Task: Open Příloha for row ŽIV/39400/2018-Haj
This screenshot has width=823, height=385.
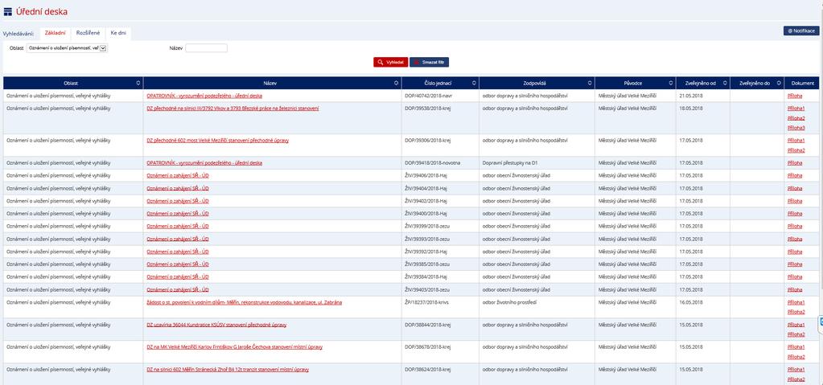Action: (795, 214)
